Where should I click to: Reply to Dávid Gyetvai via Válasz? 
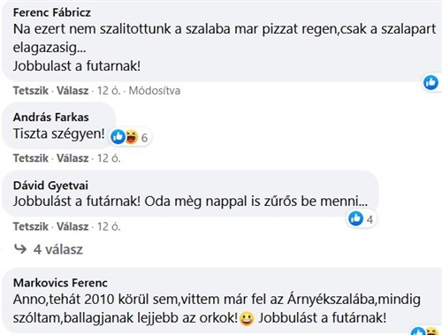coord(72,226)
